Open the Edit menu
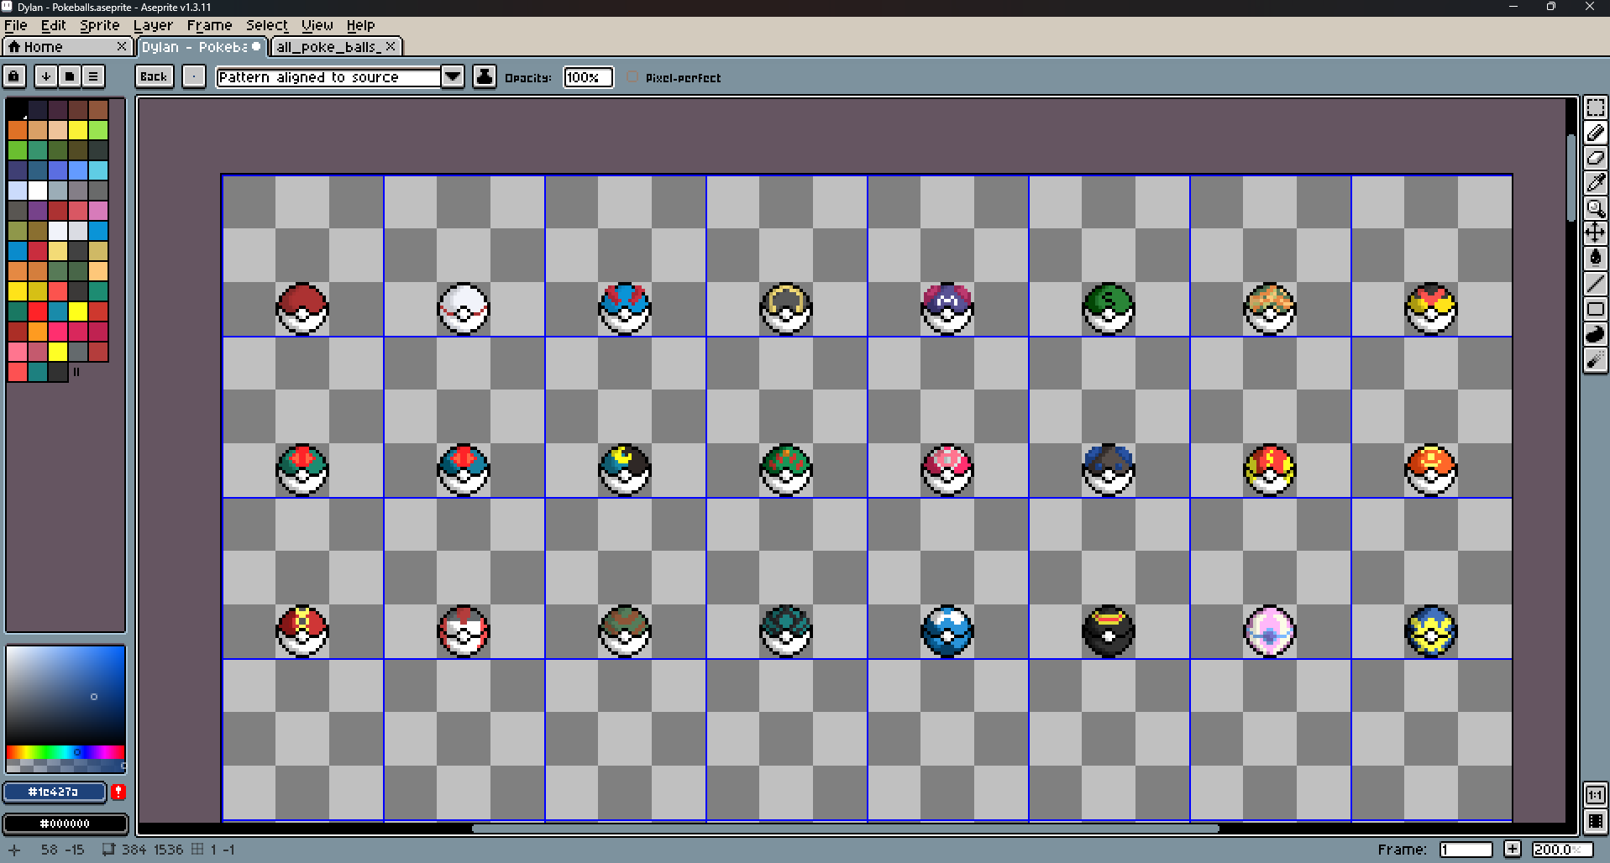1610x863 pixels. pyautogui.click(x=54, y=25)
